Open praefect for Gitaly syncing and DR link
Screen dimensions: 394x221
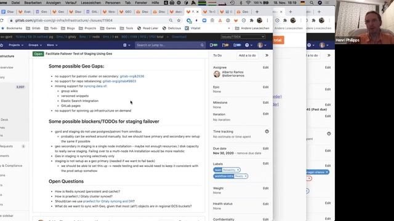[x=108, y=201]
